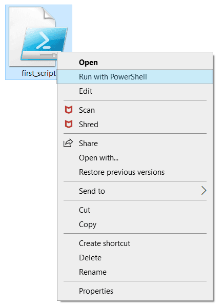
Task: Choose Open with... option
Action: (135, 158)
